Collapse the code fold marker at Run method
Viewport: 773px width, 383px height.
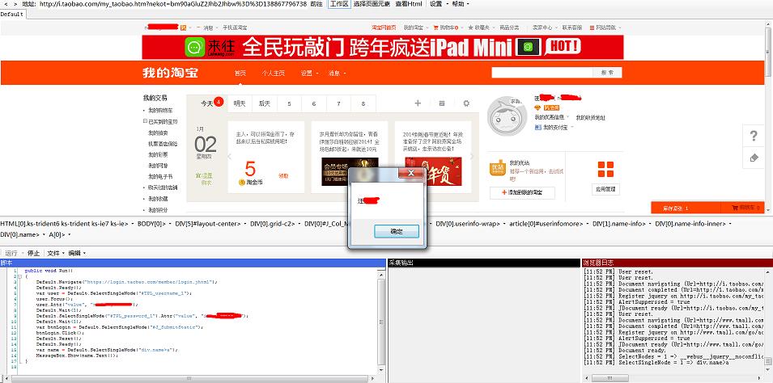click(x=19, y=276)
